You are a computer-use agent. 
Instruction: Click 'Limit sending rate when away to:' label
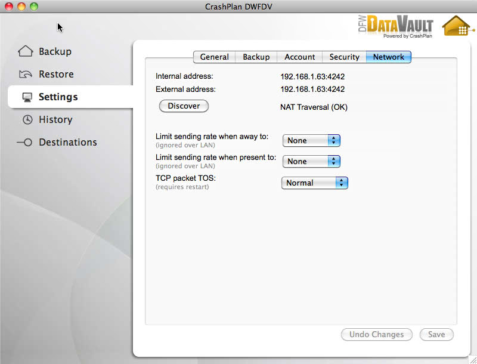(x=212, y=136)
